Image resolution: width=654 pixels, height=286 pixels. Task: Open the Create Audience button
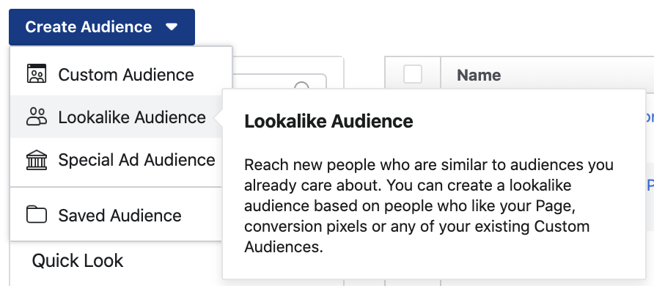[102, 27]
